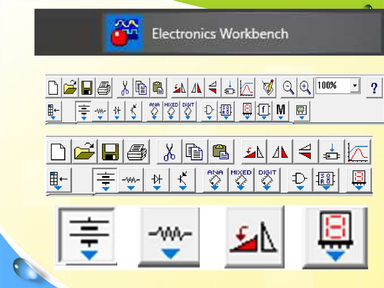Click Display Graphs icon in enlarged toolbar
Viewport: 384px width, 288px height.
point(358,152)
